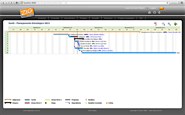Open the help question mark icon
185x115 pixels.
pos(154,13)
